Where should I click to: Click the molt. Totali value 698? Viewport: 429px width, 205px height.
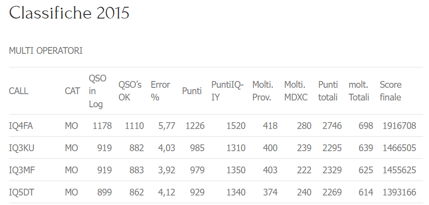coord(366,126)
